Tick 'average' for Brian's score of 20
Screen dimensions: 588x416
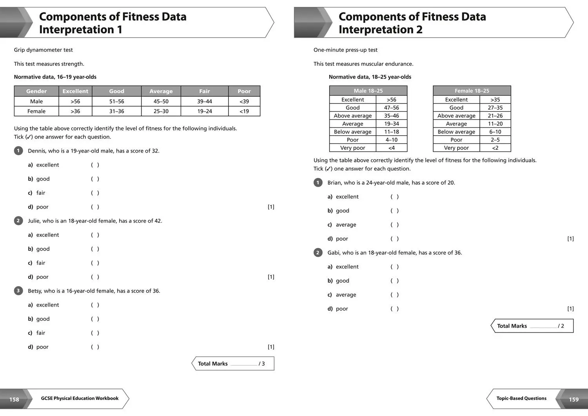click(x=394, y=225)
